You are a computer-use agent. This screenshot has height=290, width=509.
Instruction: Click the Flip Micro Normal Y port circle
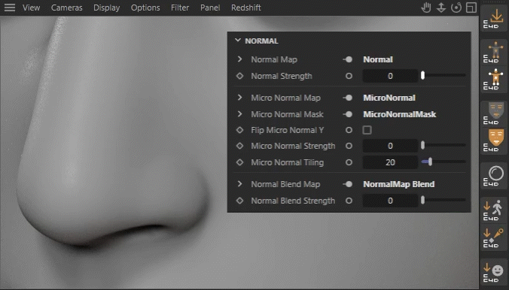tap(349, 130)
